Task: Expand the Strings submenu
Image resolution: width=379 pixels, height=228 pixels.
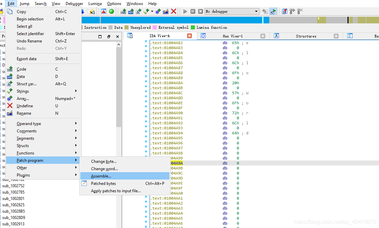Action: (x=43, y=91)
